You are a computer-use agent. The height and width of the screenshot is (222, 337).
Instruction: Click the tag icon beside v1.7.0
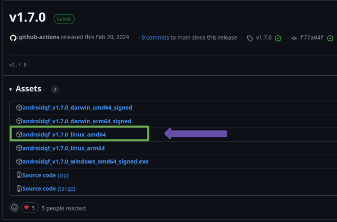(x=250, y=38)
